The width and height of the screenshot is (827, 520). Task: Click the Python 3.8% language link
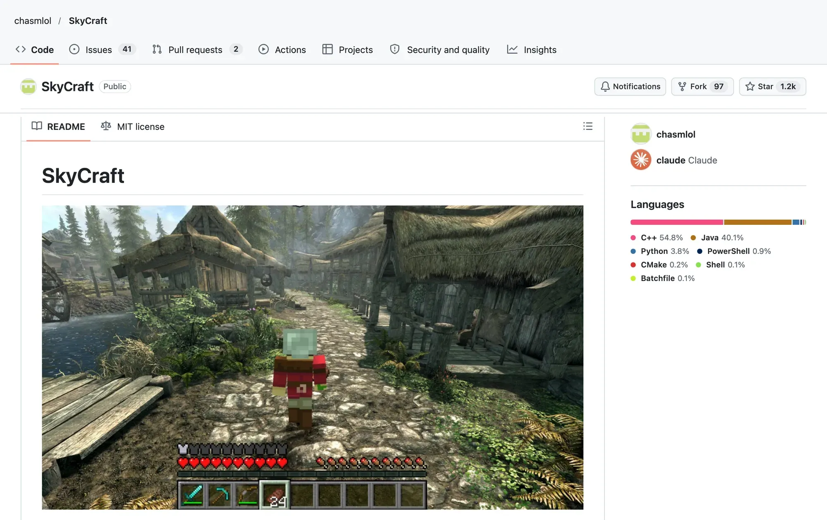660,251
